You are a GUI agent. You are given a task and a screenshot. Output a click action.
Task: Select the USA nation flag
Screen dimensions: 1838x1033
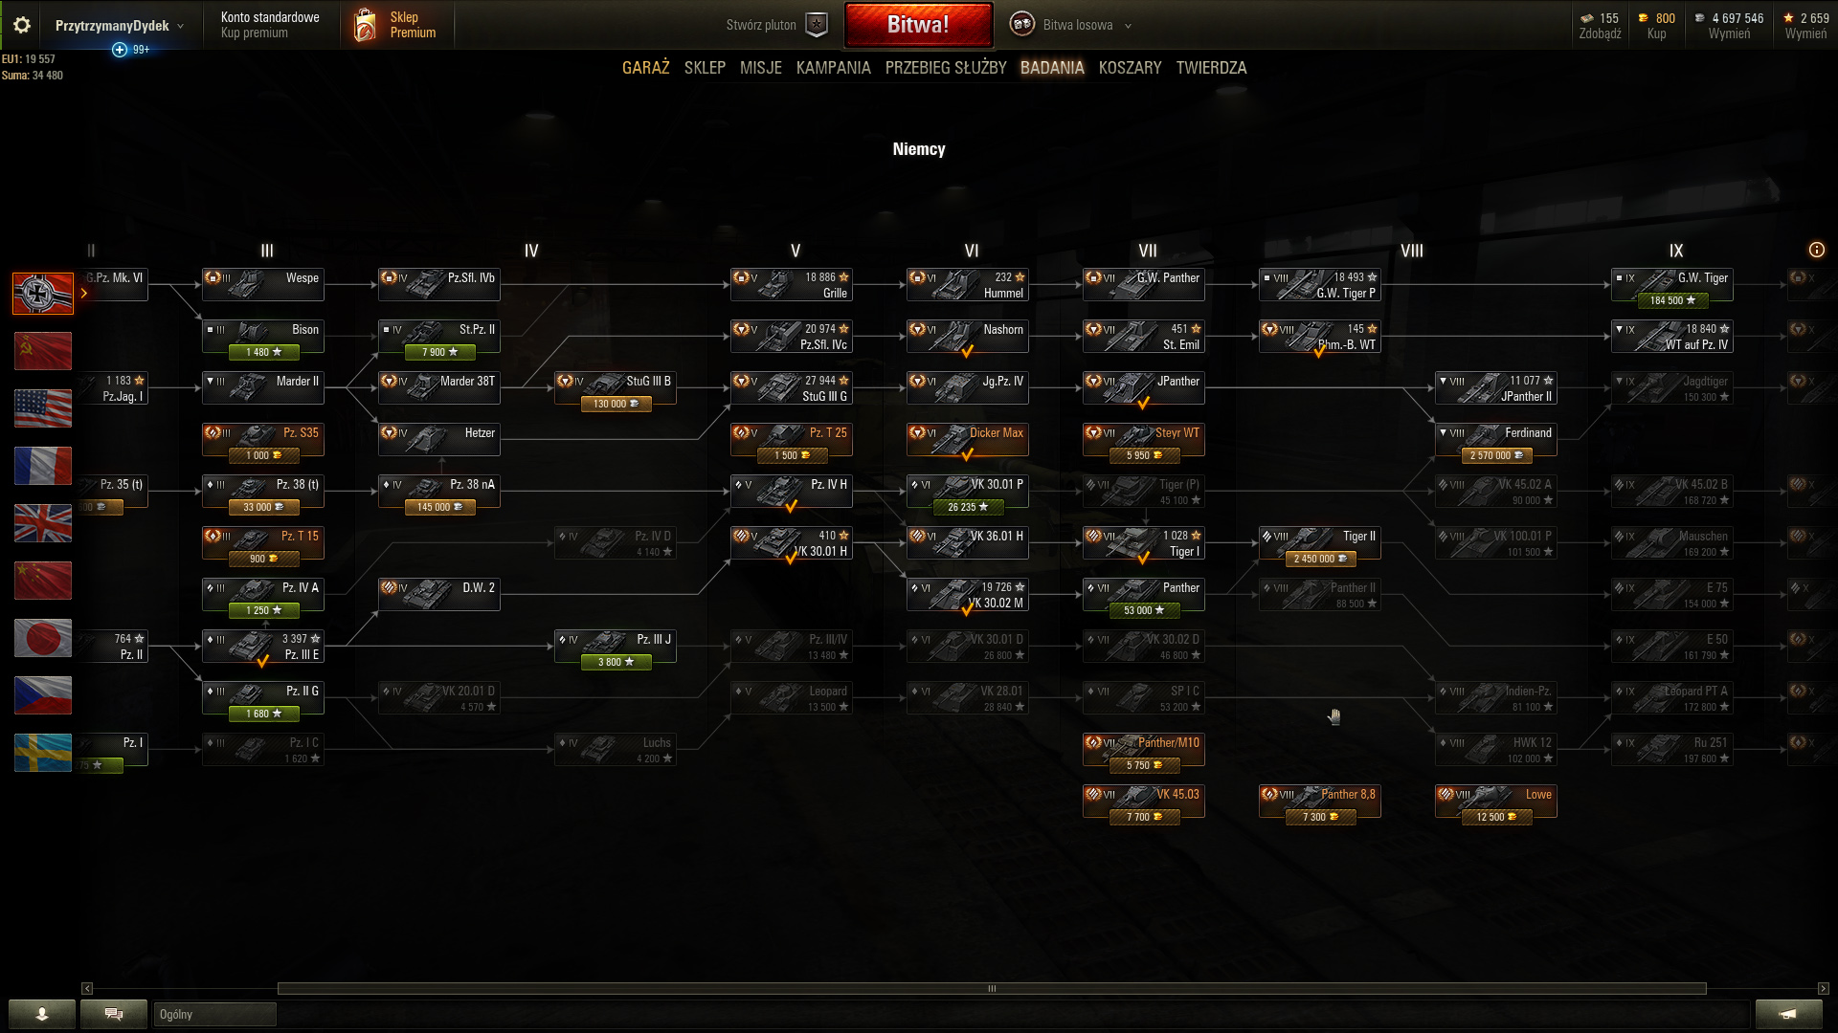pyautogui.click(x=43, y=408)
